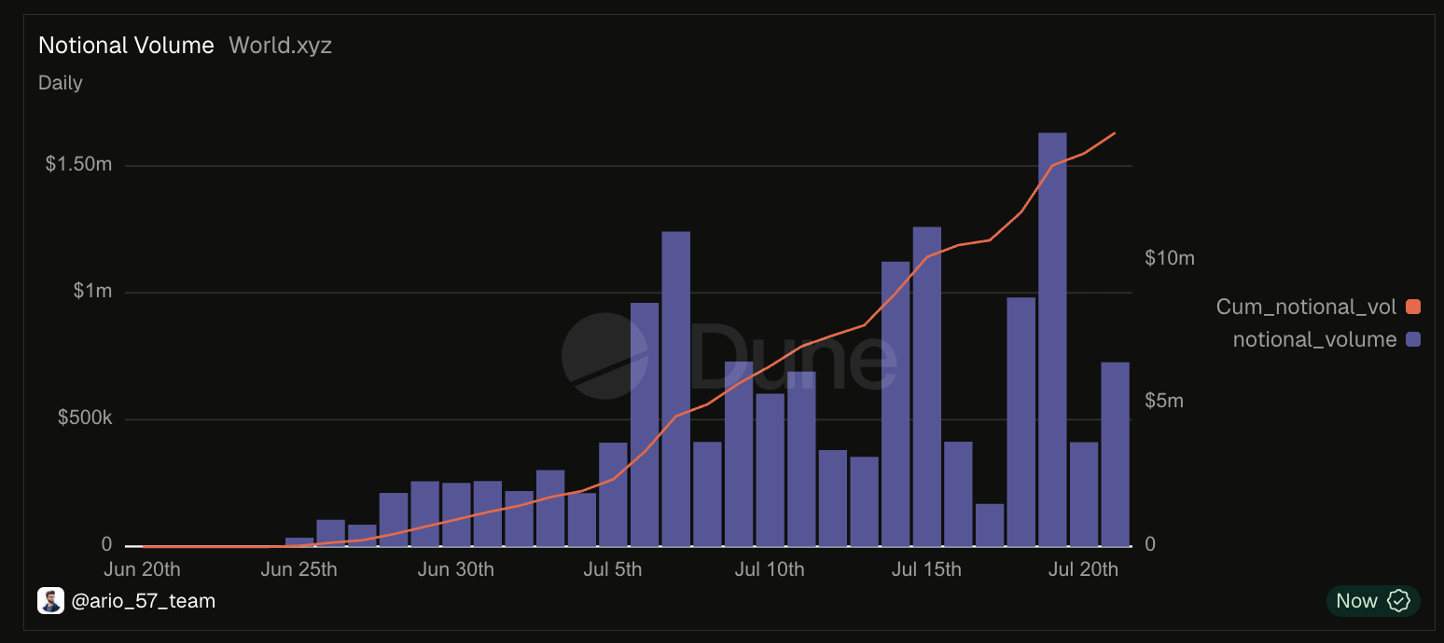1444x643 pixels.
Task: Click the $1.50m y-axis label
Action: coord(78,165)
